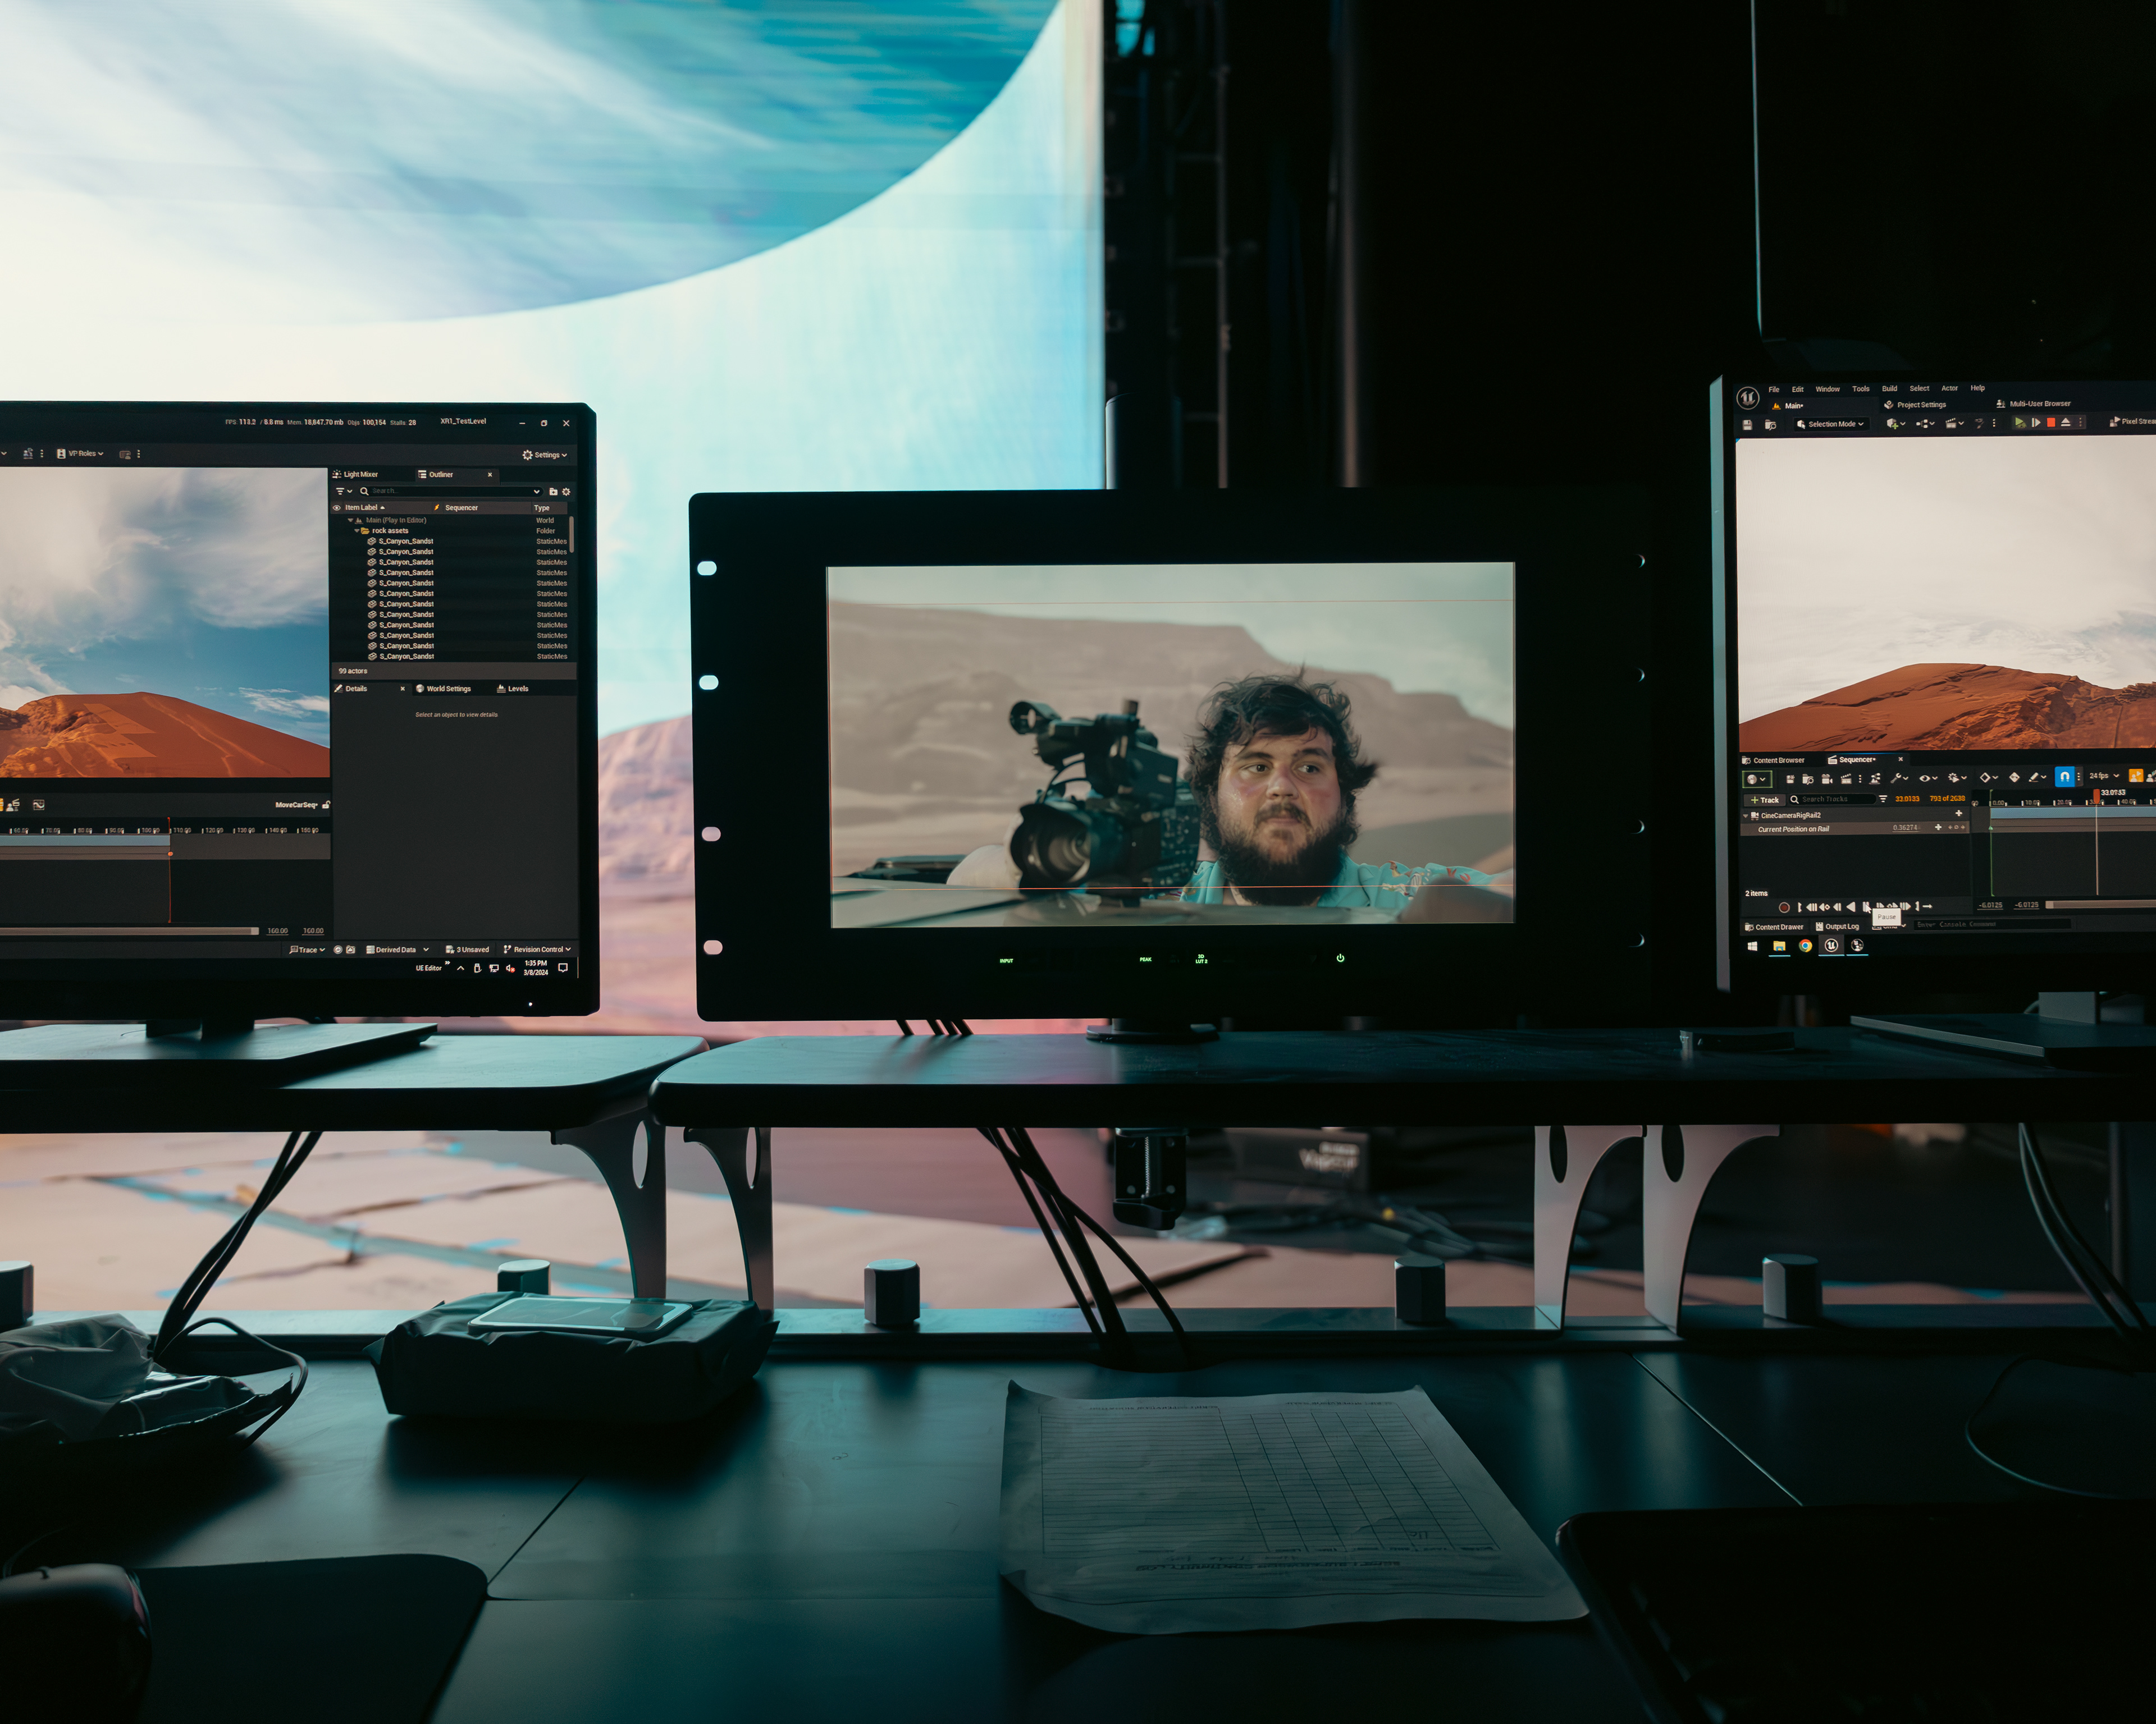Open the Content Drawer
The image size is (2156, 1724).
tap(1774, 927)
